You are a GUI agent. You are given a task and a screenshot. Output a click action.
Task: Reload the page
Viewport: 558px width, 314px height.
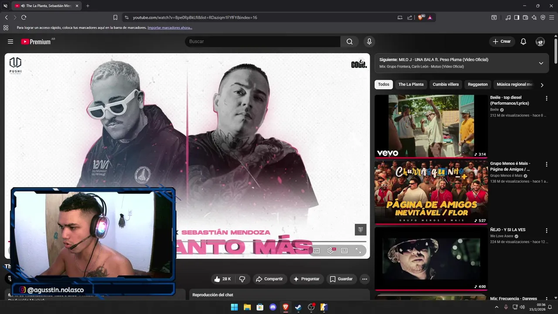(24, 17)
